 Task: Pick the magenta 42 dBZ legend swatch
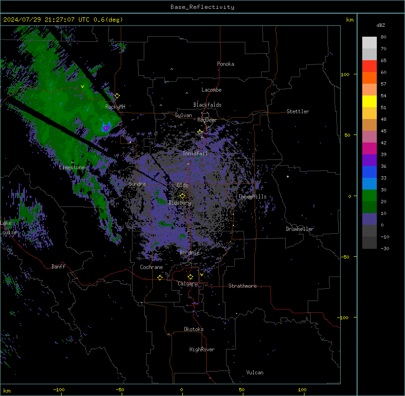(369, 148)
